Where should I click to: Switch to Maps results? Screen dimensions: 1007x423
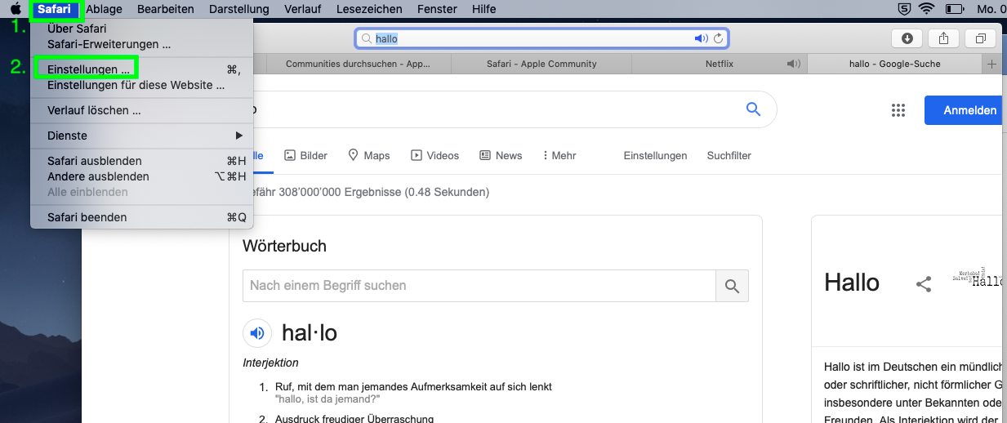pyautogui.click(x=369, y=155)
